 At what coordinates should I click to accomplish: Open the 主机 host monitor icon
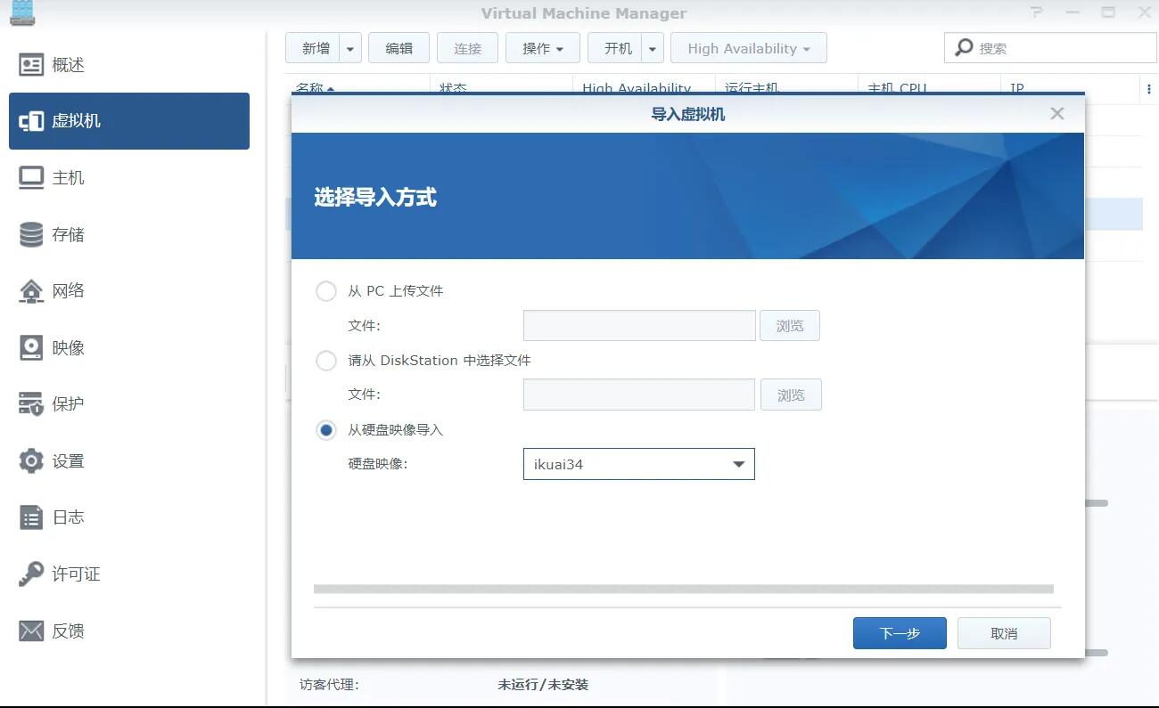click(31, 178)
